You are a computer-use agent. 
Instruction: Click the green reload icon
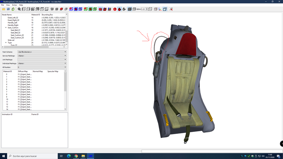click(x=13, y=9)
